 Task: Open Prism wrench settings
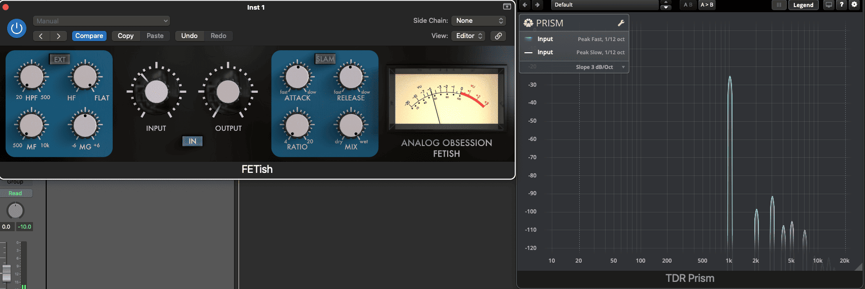(x=620, y=23)
